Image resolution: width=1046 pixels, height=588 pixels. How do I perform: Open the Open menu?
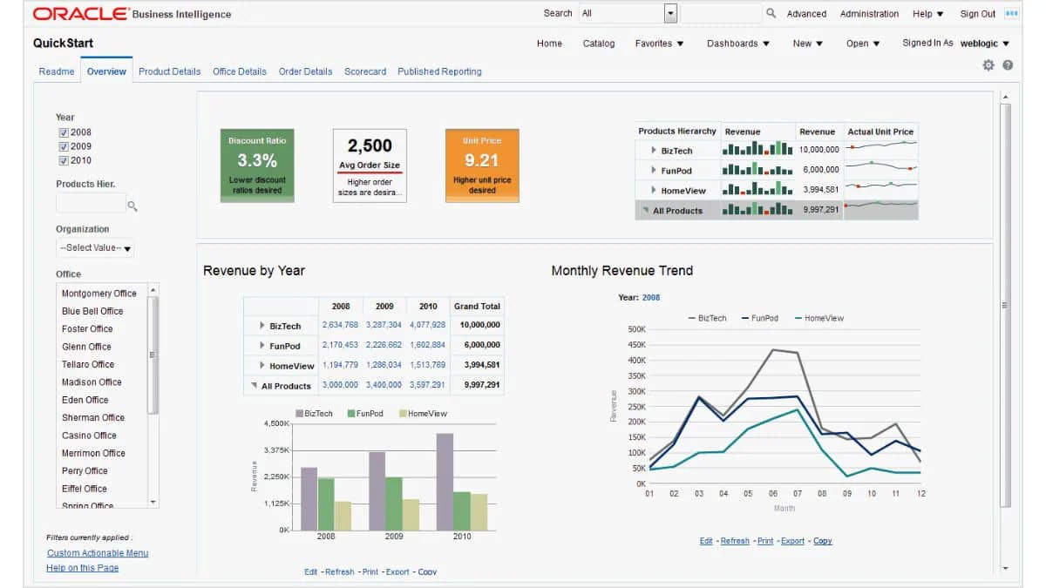pos(863,44)
